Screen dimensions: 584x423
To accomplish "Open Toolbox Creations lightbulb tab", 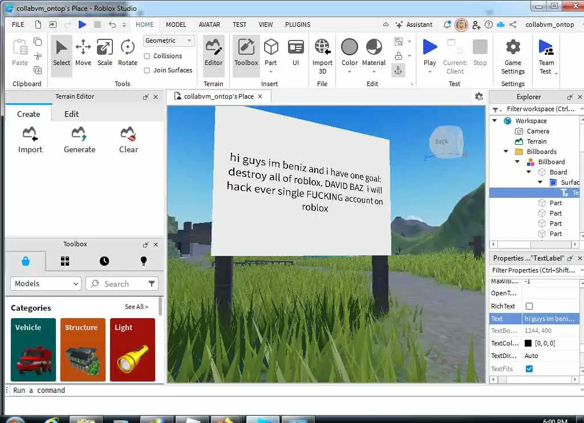I will pos(144,261).
